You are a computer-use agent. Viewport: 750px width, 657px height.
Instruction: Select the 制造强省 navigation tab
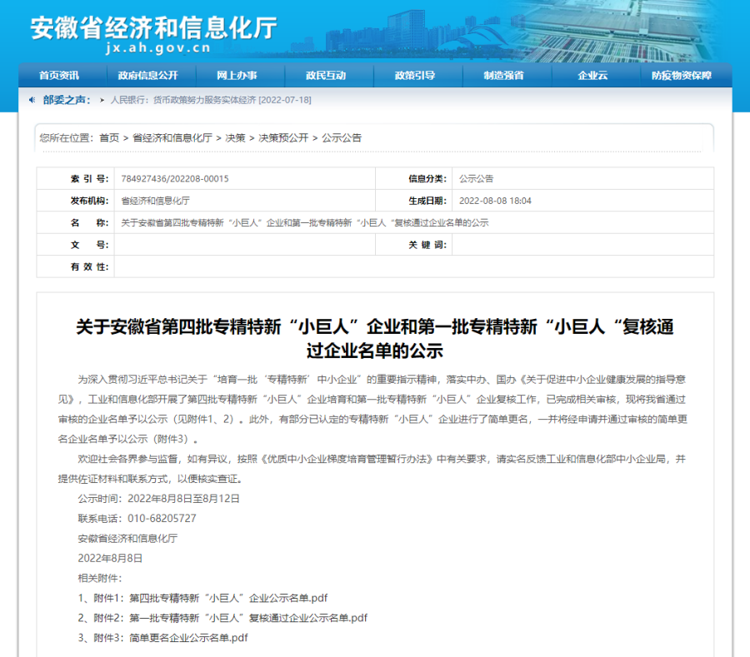(x=503, y=76)
